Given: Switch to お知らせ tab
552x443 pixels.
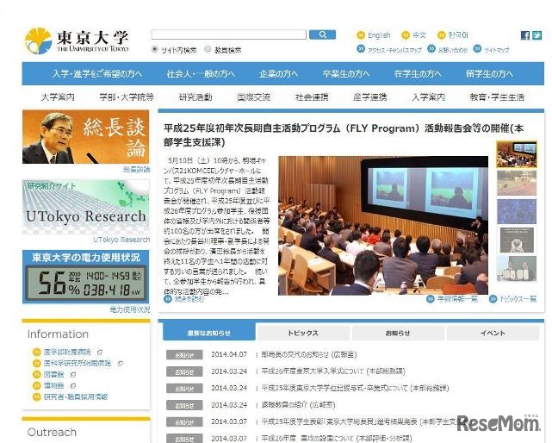Looking at the screenshot, I should tap(398, 333).
